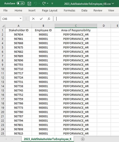Click the Employee ID header cell
Screen dimensions: 119x142
pos(43,30)
